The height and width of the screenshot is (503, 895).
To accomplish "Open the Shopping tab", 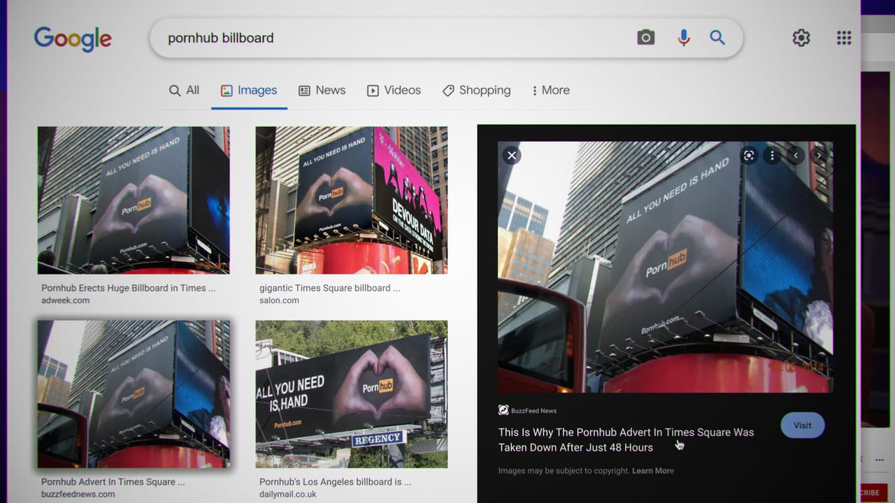I will tap(476, 90).
